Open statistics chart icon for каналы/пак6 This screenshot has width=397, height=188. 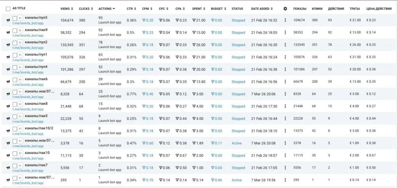(x=20, y=80)
